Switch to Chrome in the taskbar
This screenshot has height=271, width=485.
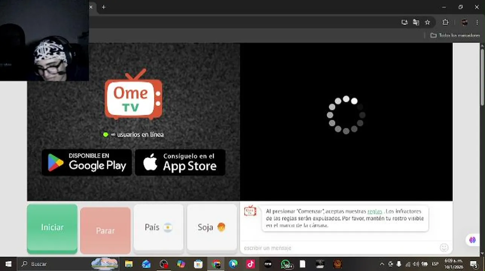click(x=216, y=264)
